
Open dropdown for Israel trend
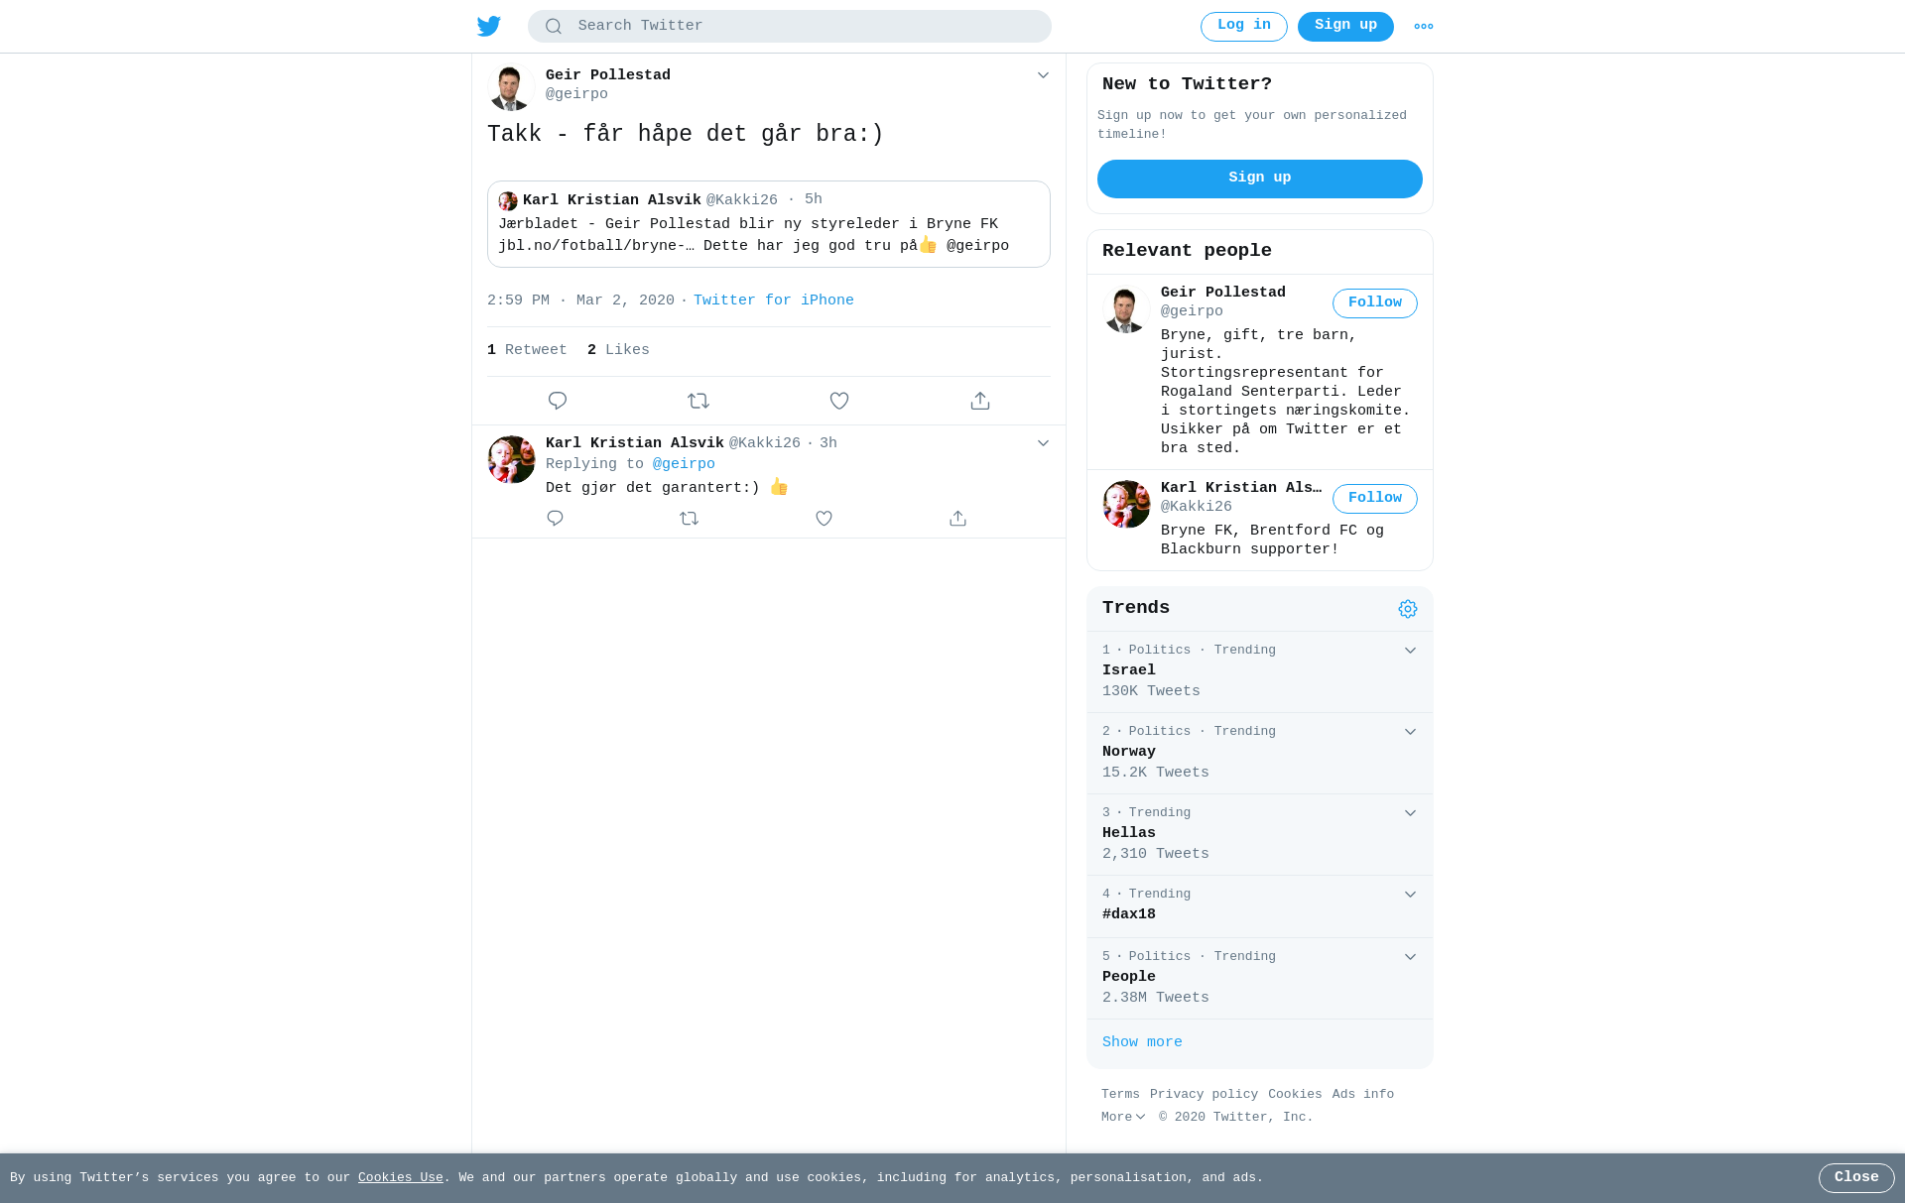1410,651
